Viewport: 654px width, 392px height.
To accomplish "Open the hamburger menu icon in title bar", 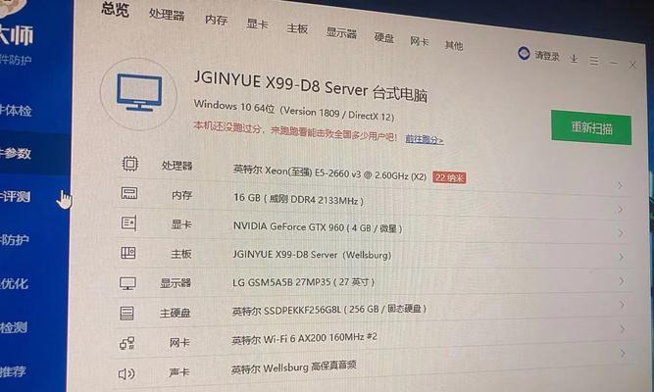I will coord(594,62).
